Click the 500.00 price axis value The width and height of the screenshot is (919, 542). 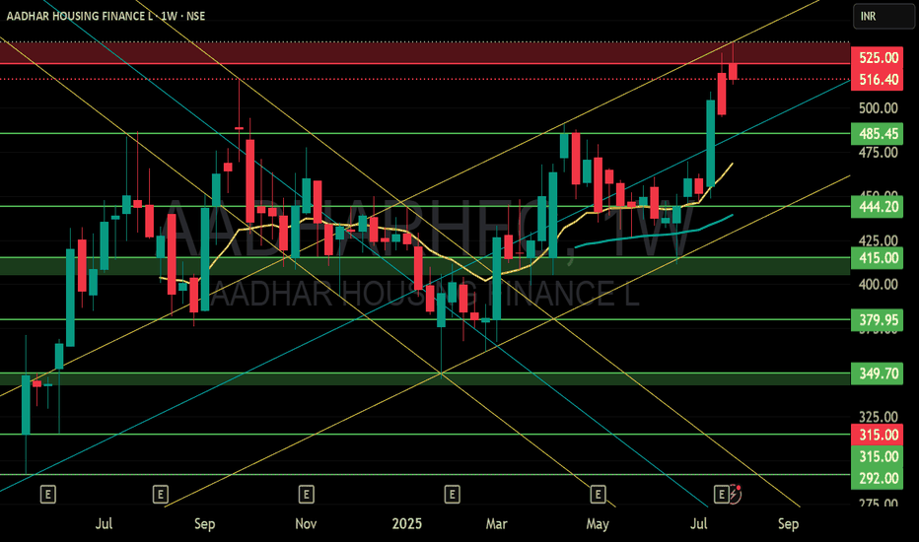click(x=878, y=108)
